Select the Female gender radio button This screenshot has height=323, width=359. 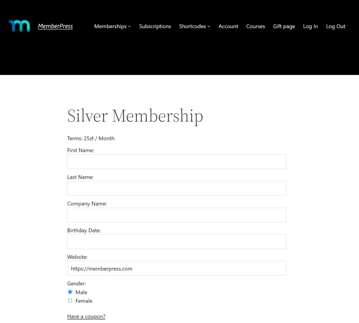pyautogui.click(x=70, y=300)
